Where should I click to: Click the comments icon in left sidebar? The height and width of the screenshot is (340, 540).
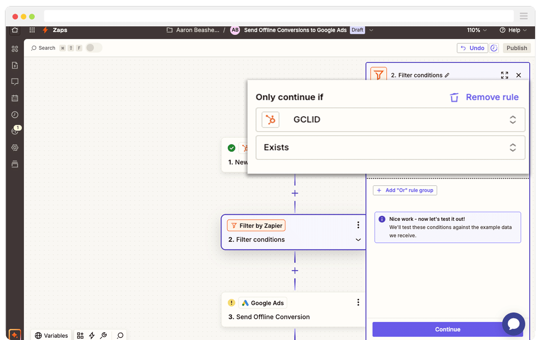click(x=15, y=82)
